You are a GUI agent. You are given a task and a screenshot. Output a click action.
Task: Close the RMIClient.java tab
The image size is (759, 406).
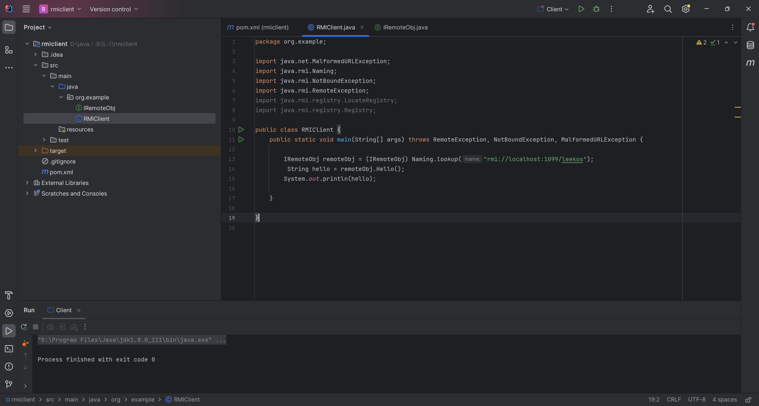tap(362, 27)
